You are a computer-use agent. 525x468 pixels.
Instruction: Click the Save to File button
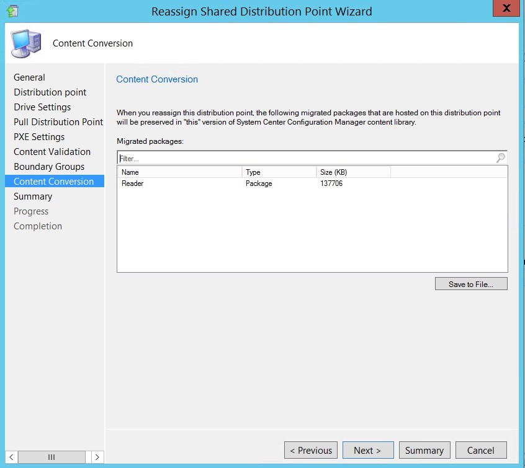coord(471,283)
